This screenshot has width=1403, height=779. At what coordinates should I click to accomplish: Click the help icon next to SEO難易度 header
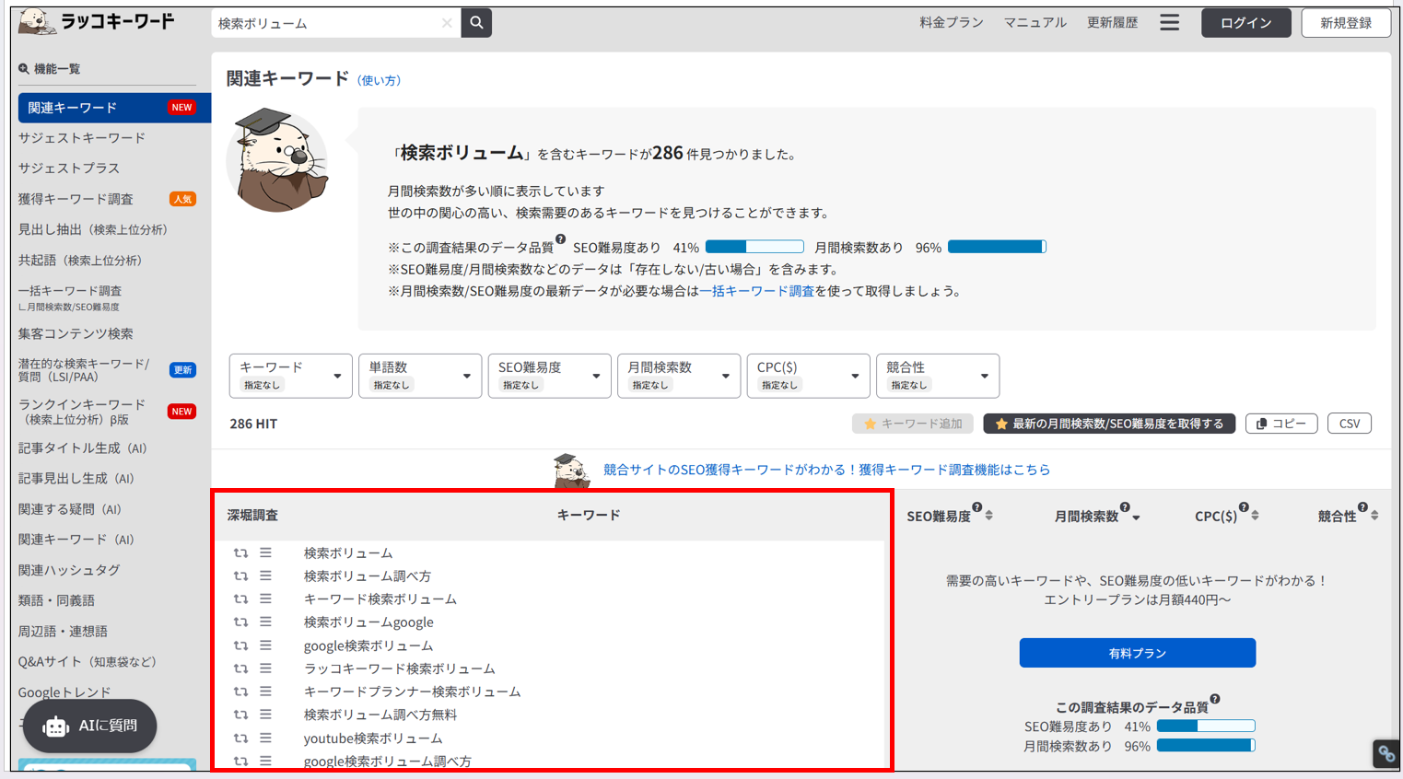click(x=977, y=507)
